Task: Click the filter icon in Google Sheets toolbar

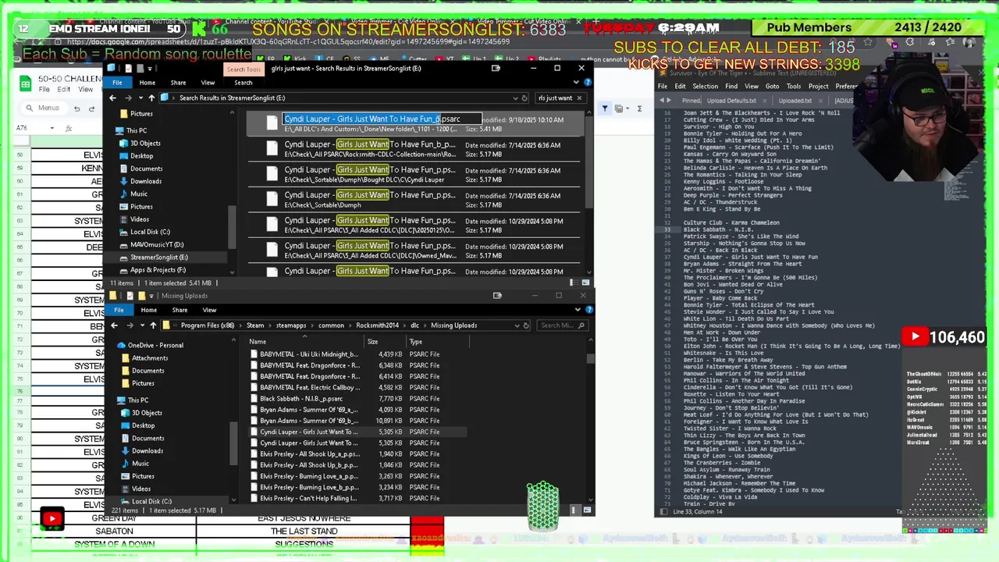Action: (x=605, y=108)
